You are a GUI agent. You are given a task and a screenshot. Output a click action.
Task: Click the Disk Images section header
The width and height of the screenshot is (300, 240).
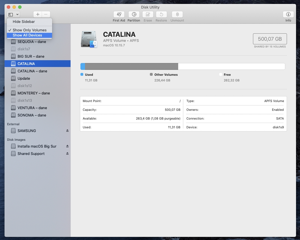[x=16, y=140]
